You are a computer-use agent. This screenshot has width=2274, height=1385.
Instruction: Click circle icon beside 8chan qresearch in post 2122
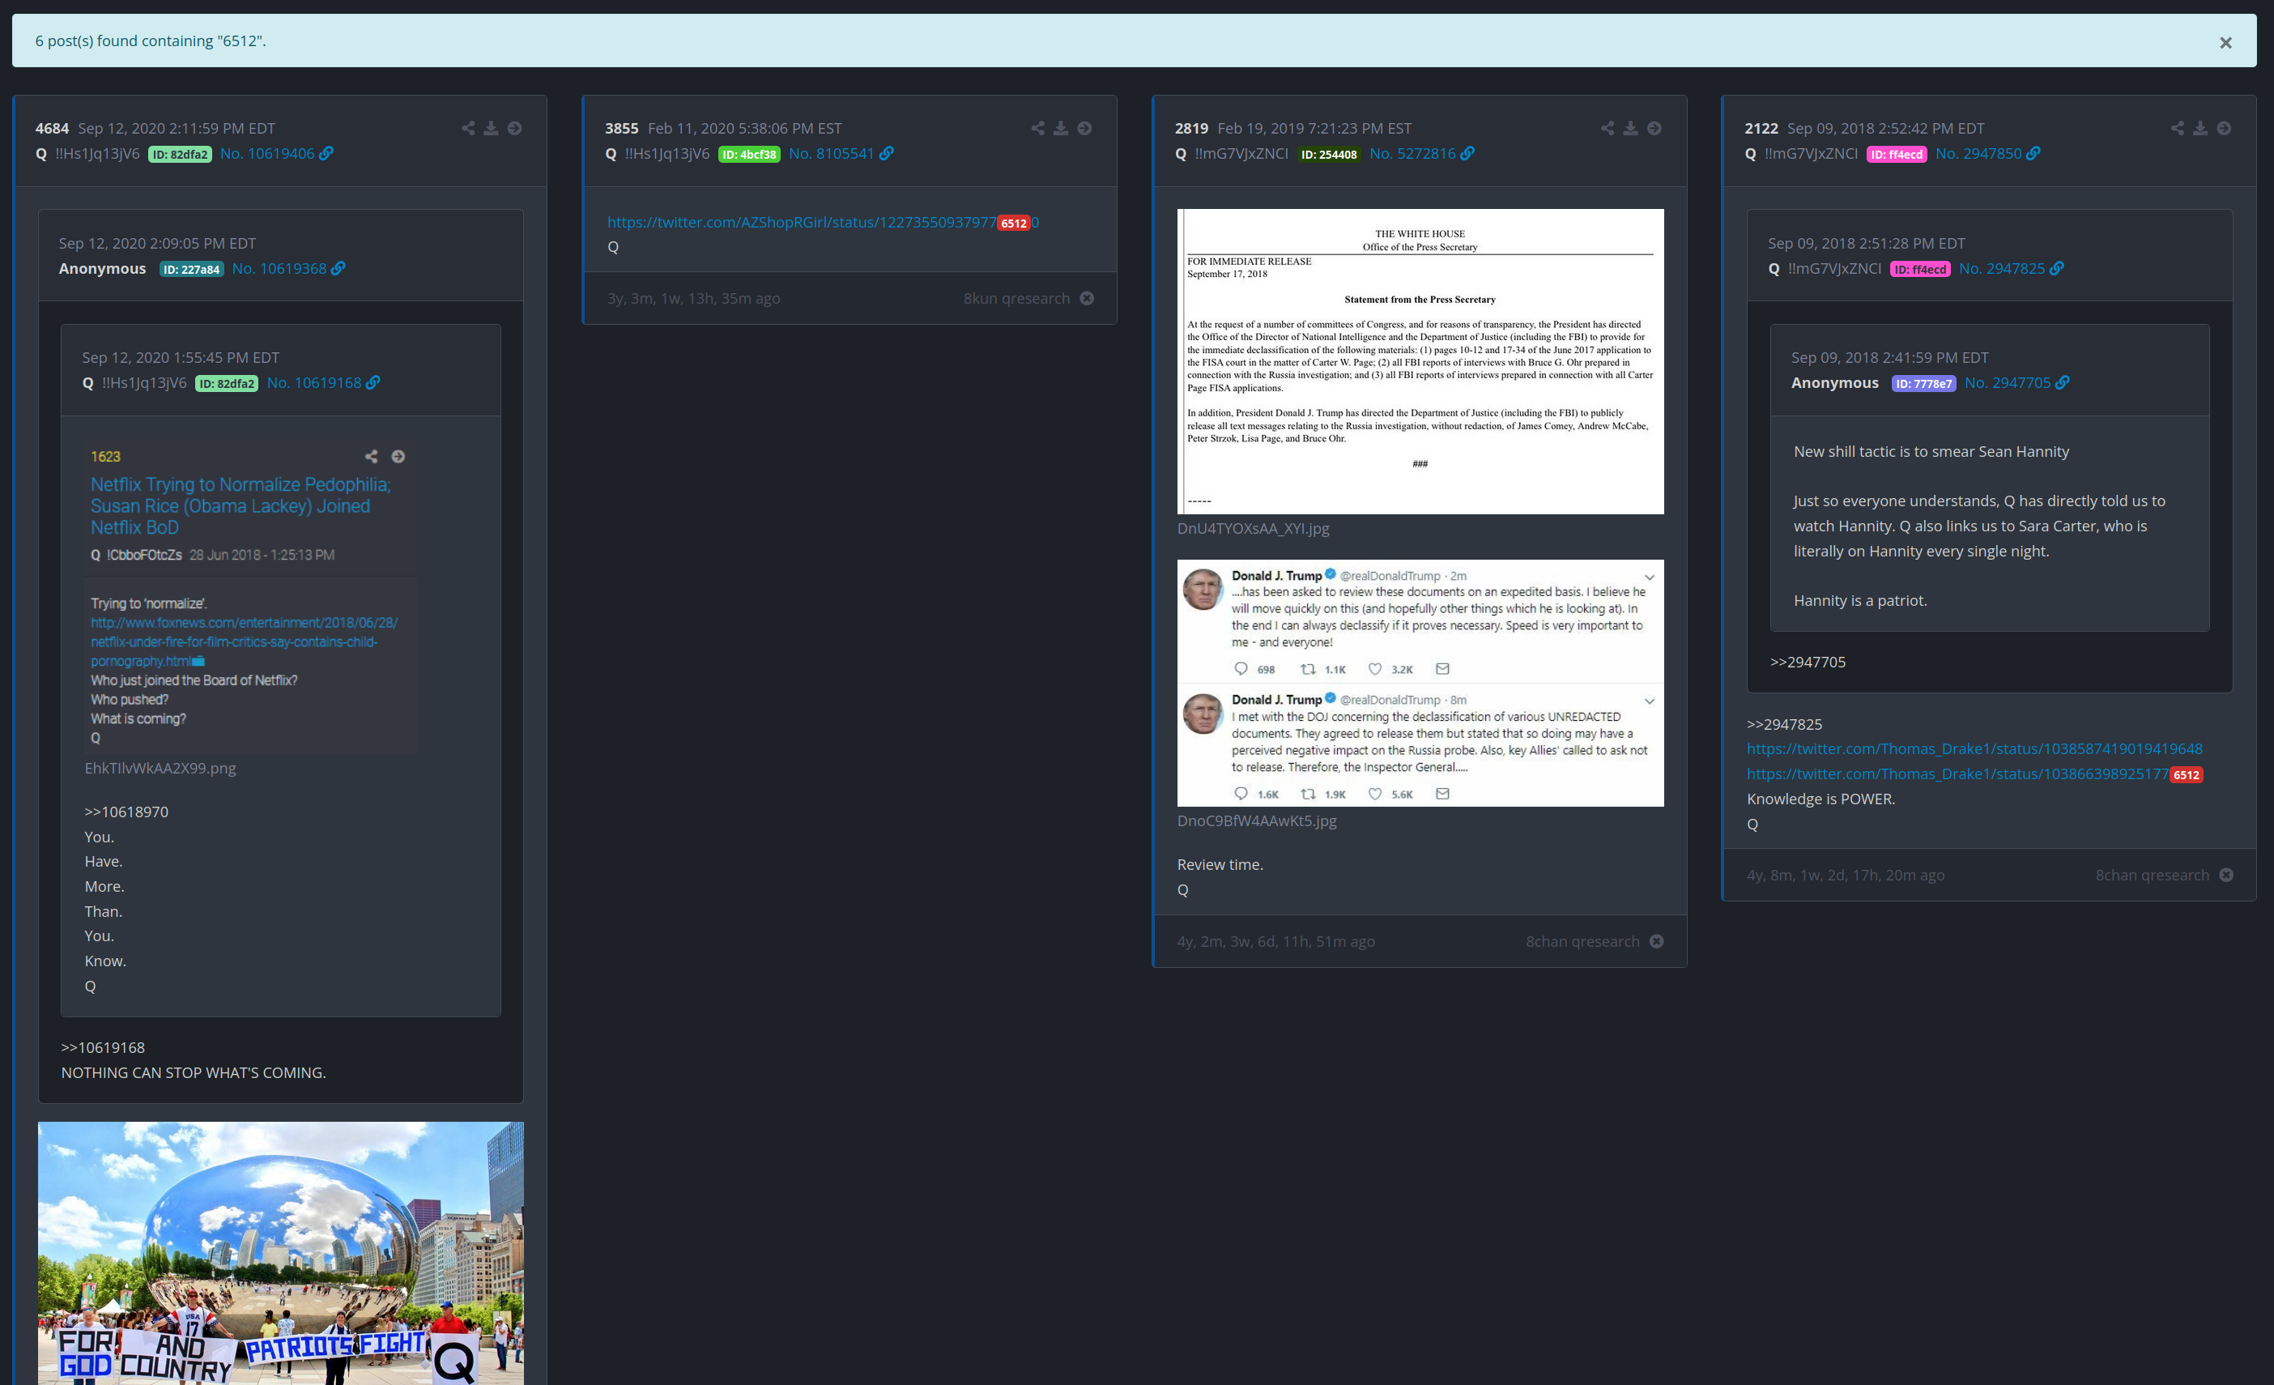(2226, 875)
